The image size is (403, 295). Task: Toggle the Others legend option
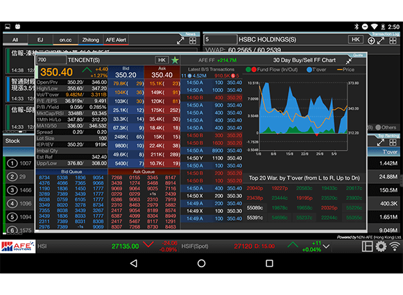(x=386, y=127)
